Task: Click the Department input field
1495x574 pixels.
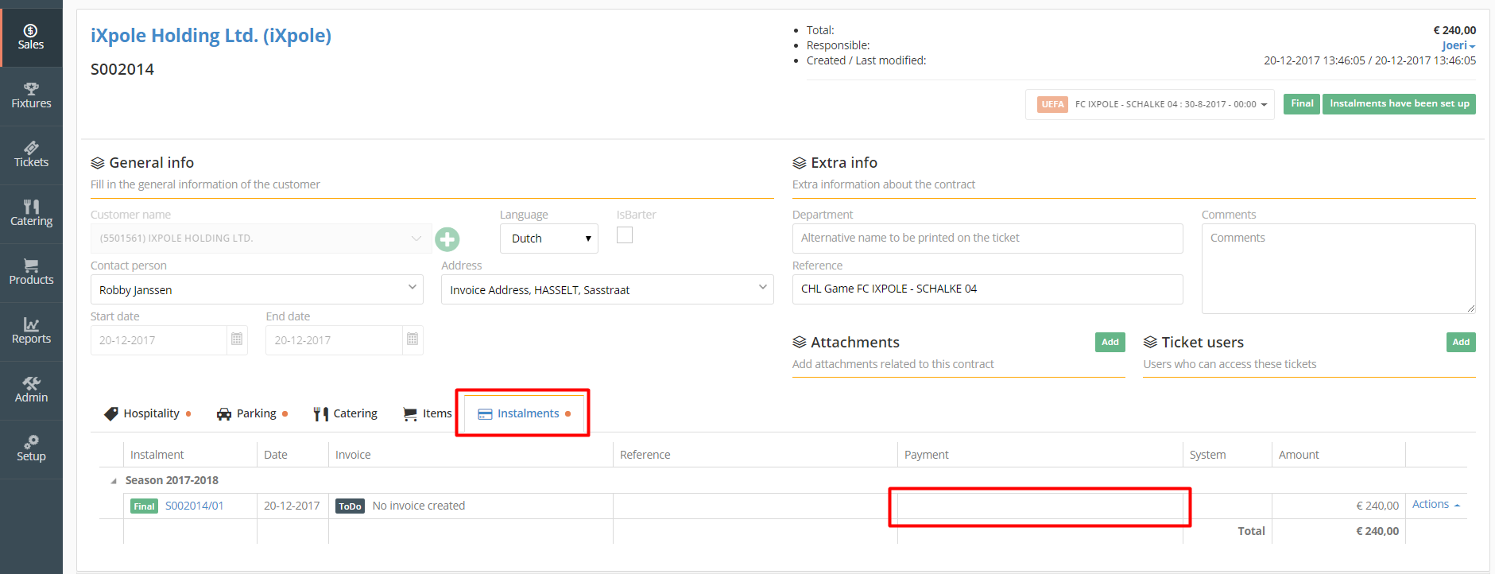Action: click(x=987, y=239)
